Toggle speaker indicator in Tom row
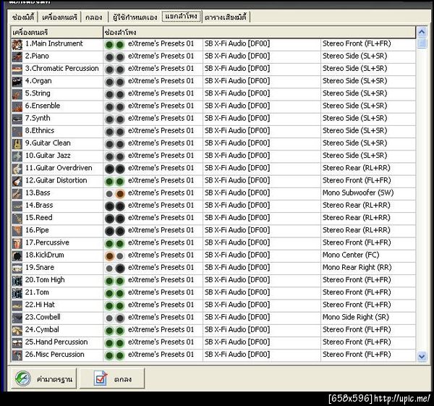 pyautogui.click(x=114, y=293)
